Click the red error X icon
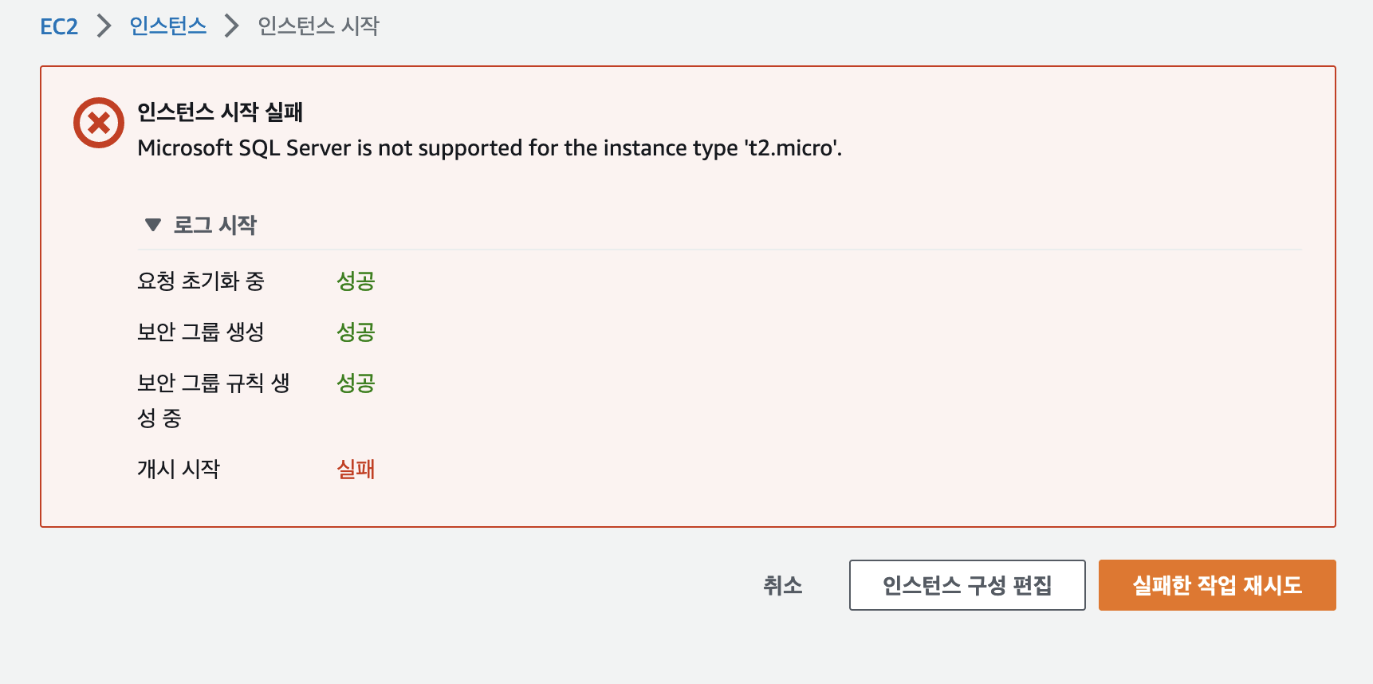1373x684 pixels. [99, 123]
